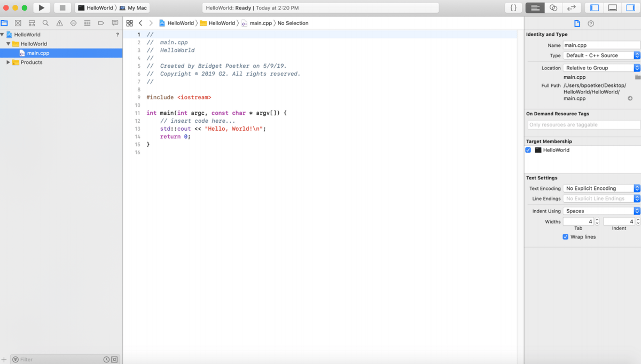Switch to the Assistant editor

click(553, 8)
